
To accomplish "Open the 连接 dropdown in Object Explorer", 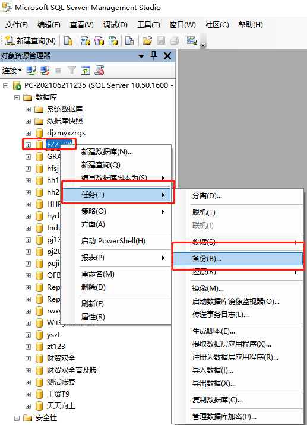I will 12,71.
